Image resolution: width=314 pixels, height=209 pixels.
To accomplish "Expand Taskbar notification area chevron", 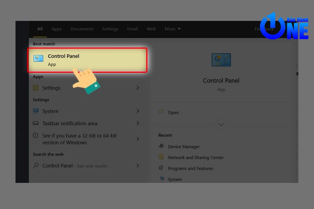I will [x=138, y=123].
